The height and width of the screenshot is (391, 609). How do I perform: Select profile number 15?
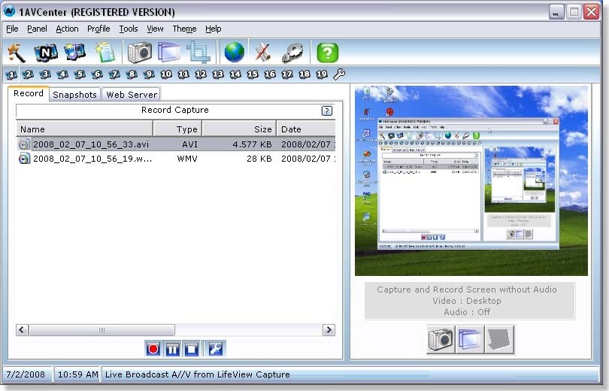pyautogui.click(x=253, y=74)
